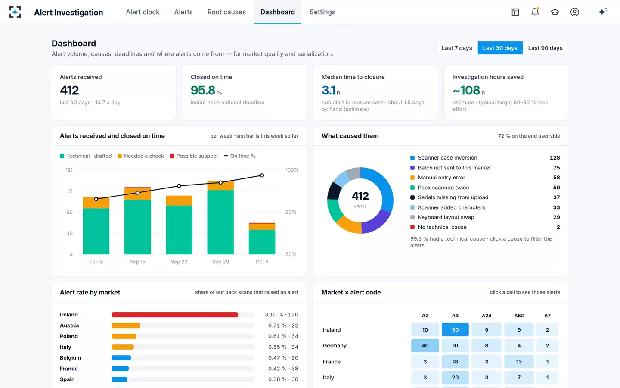Click the Closed on time 95.8% card
The width and height of the screenshot is (620, 388).
click(245, 92)
